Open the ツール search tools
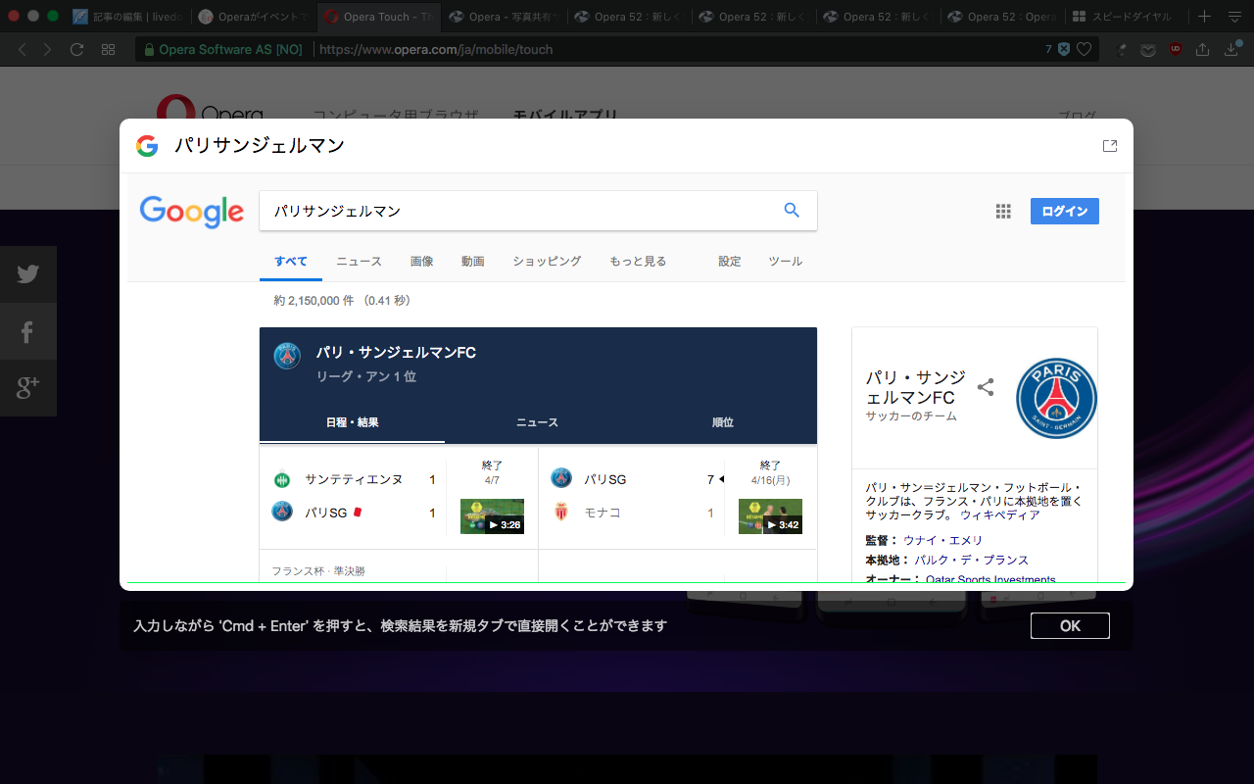Screen dimensions: 1254x784 785,262
